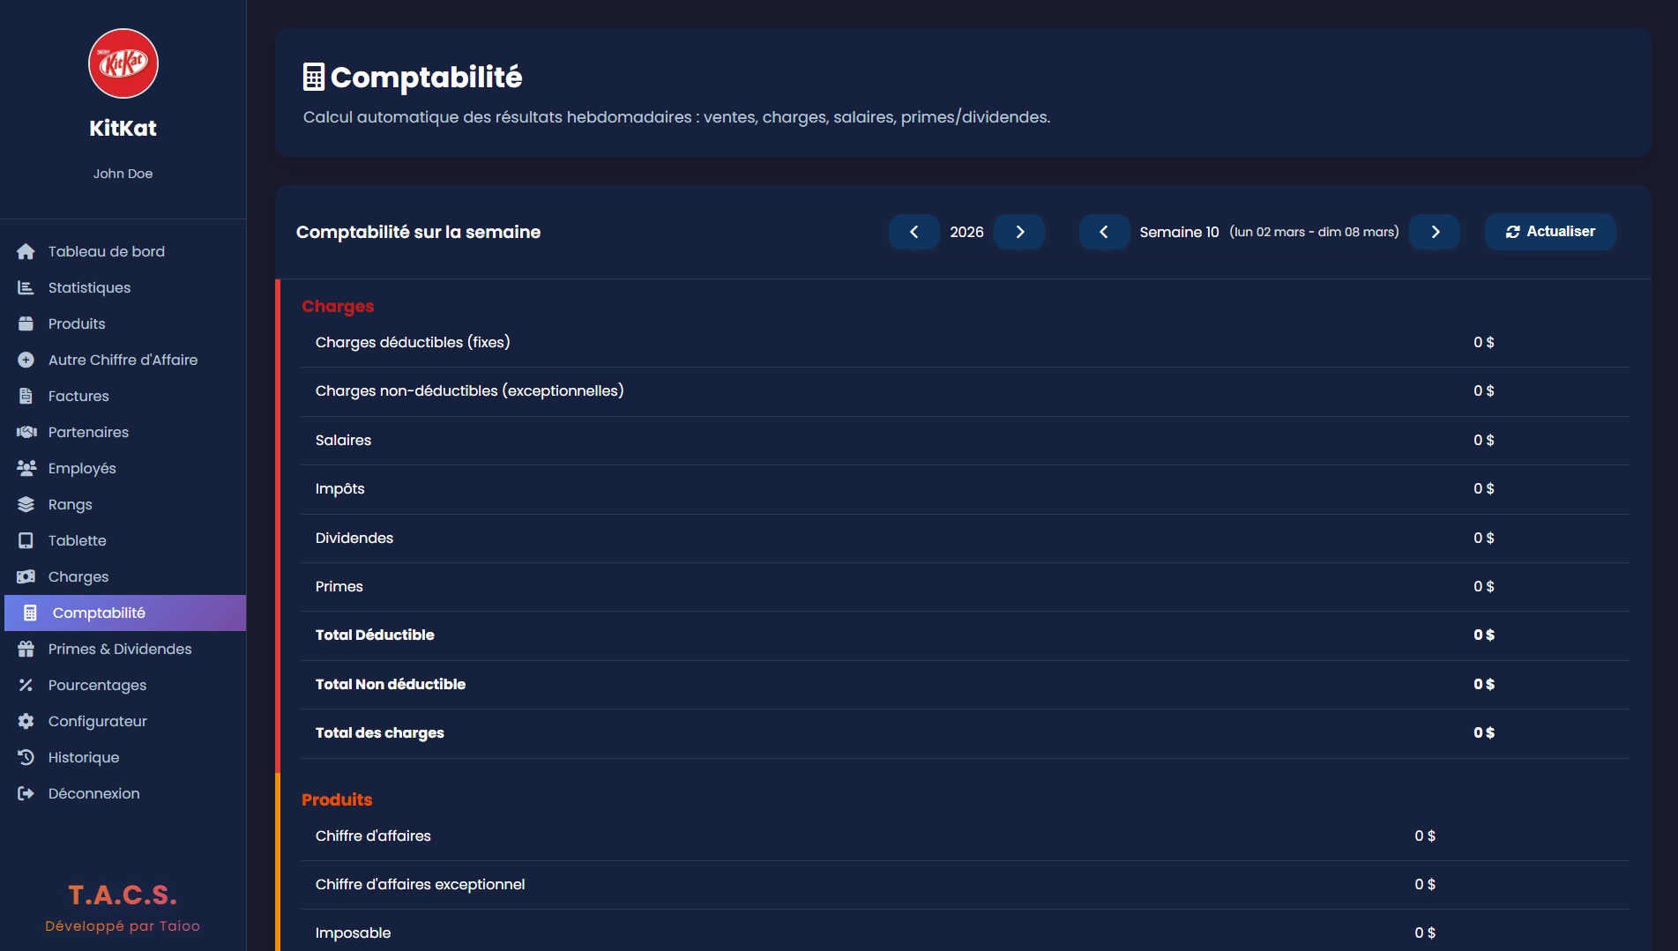Log out via Déconnexion
The image size is (1678, 951).
93,794
